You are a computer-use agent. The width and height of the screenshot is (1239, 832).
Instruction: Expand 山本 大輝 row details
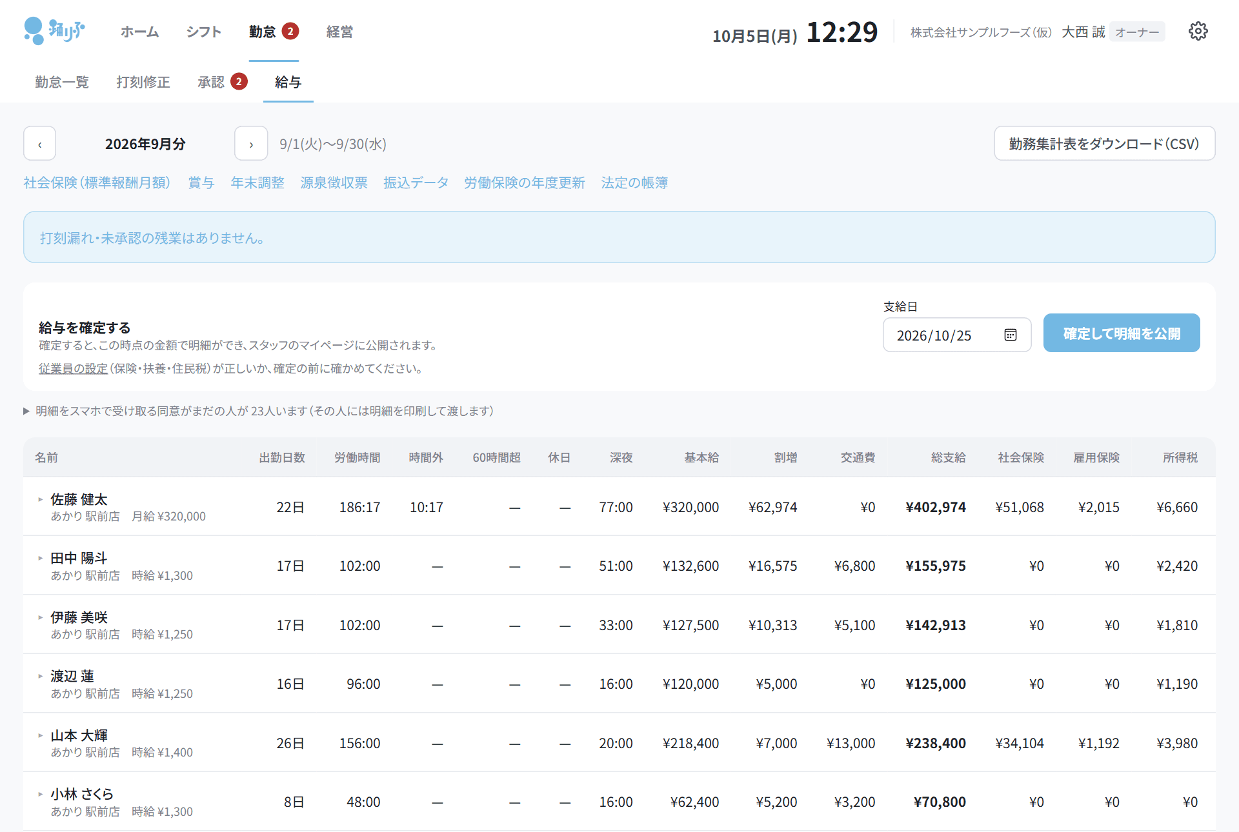point(40,735)
